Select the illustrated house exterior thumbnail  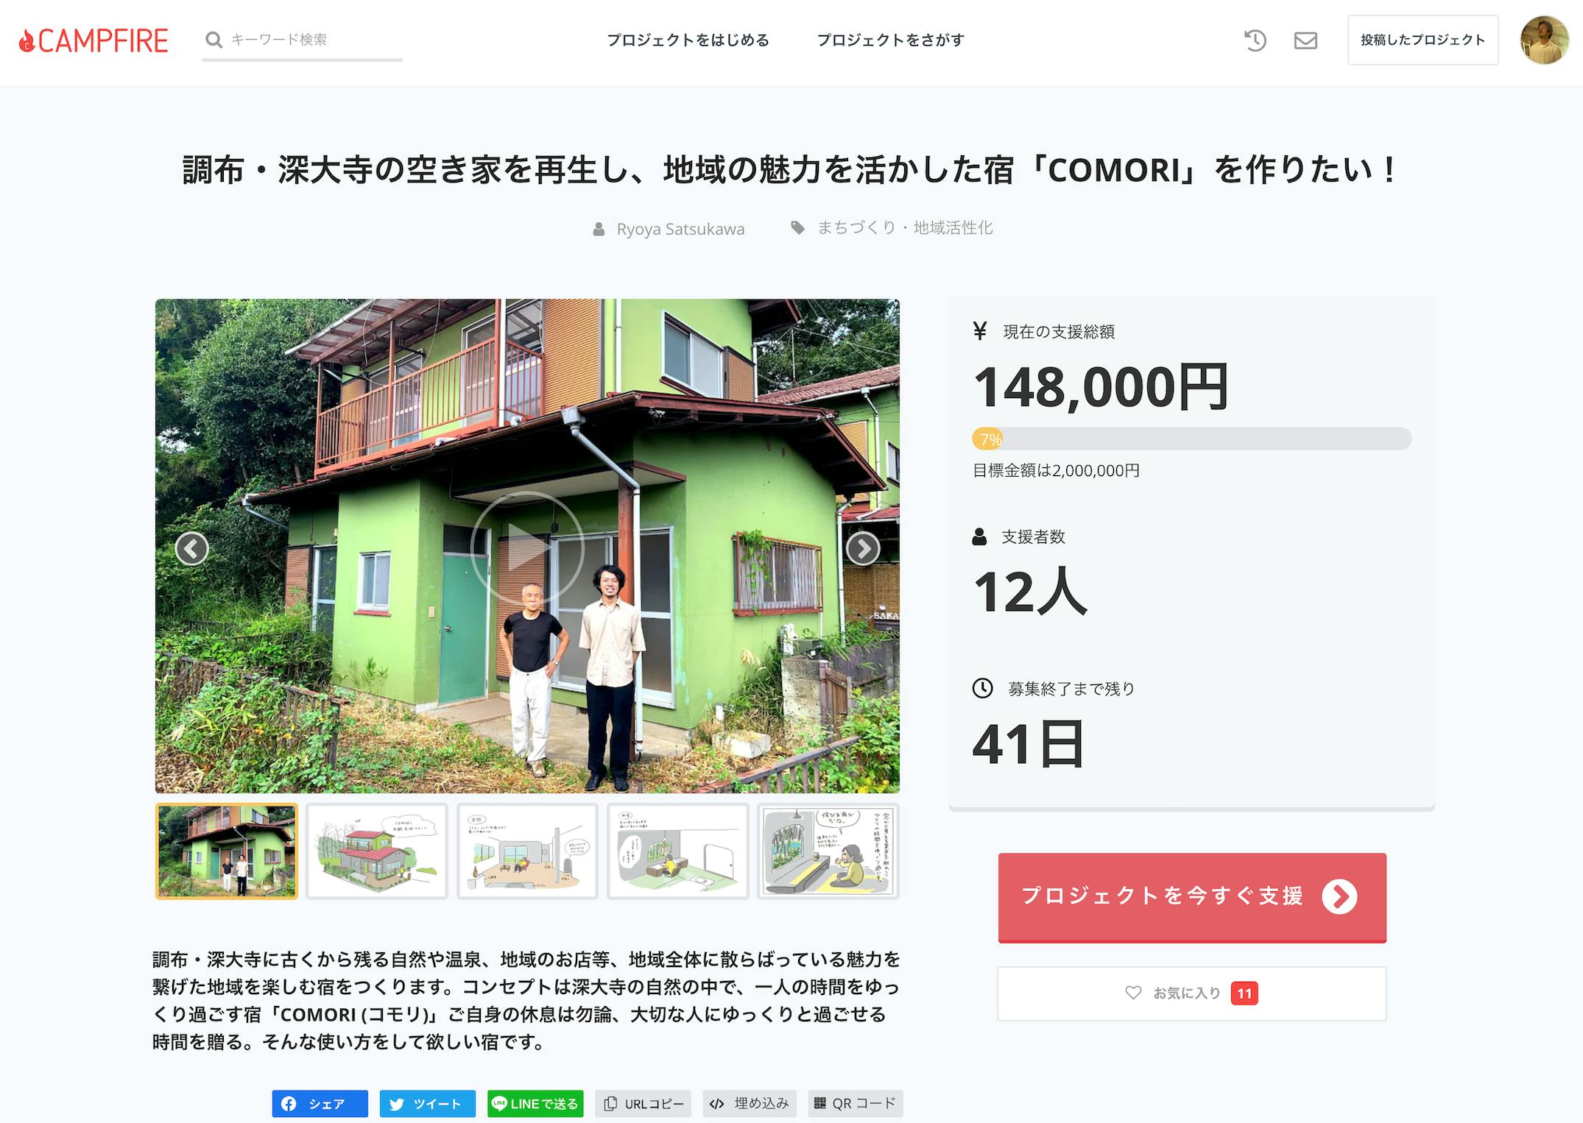(376, 851)
